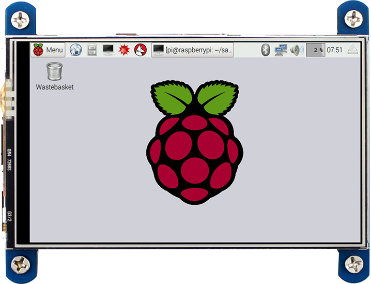This screenshot has height=284, width=371.
Task: Open the volume speaker icon
Action: coord(297,50)
